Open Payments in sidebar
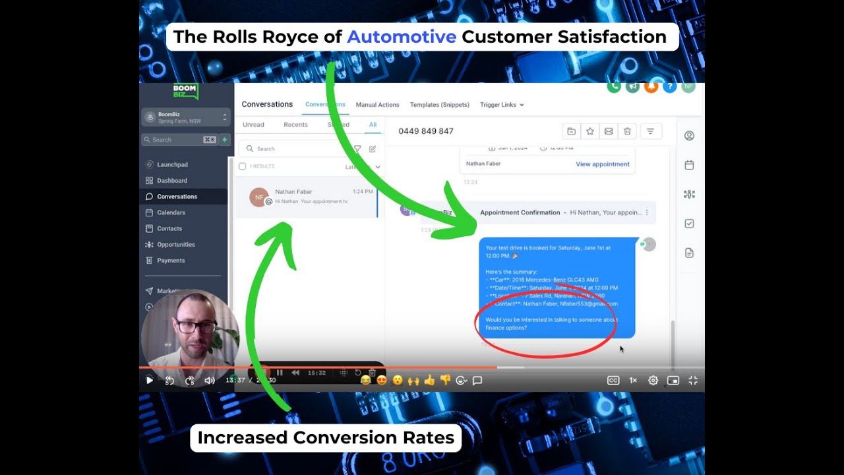844x475 pixels. [x=171, y=261]
